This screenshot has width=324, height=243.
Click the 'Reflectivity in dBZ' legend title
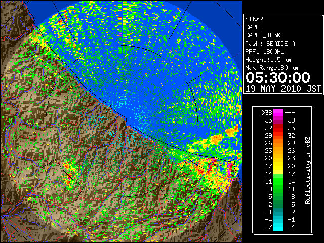click(308, 170)
